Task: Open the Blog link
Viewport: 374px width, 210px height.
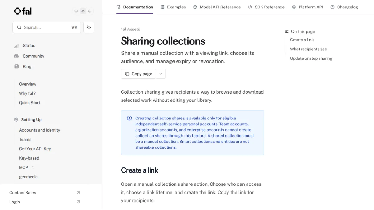Action: point(27,67)
